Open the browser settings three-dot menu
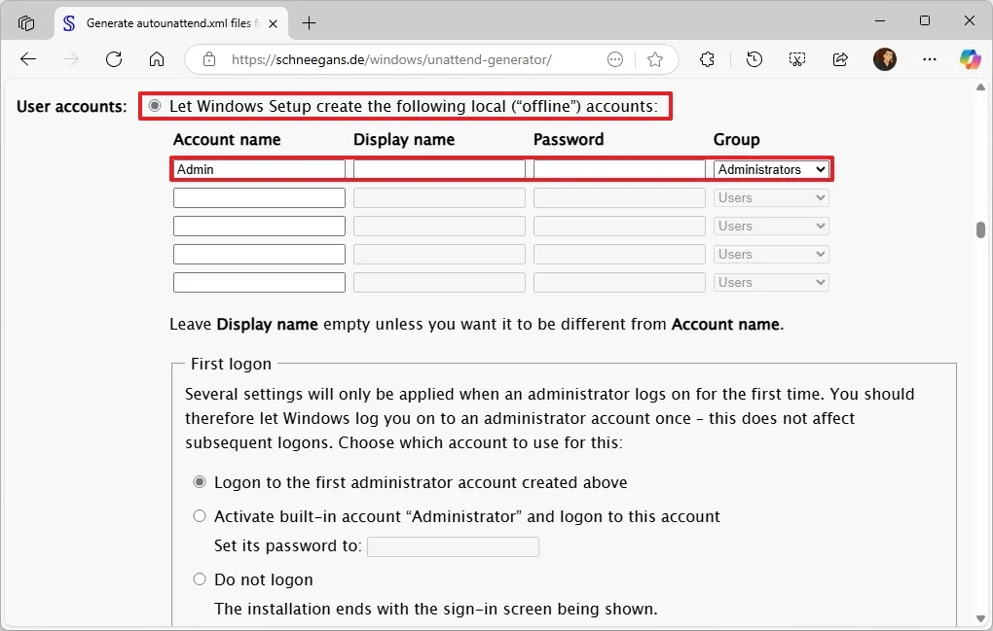The height and width of the screenshot is (631, 993). coord(929,59)
